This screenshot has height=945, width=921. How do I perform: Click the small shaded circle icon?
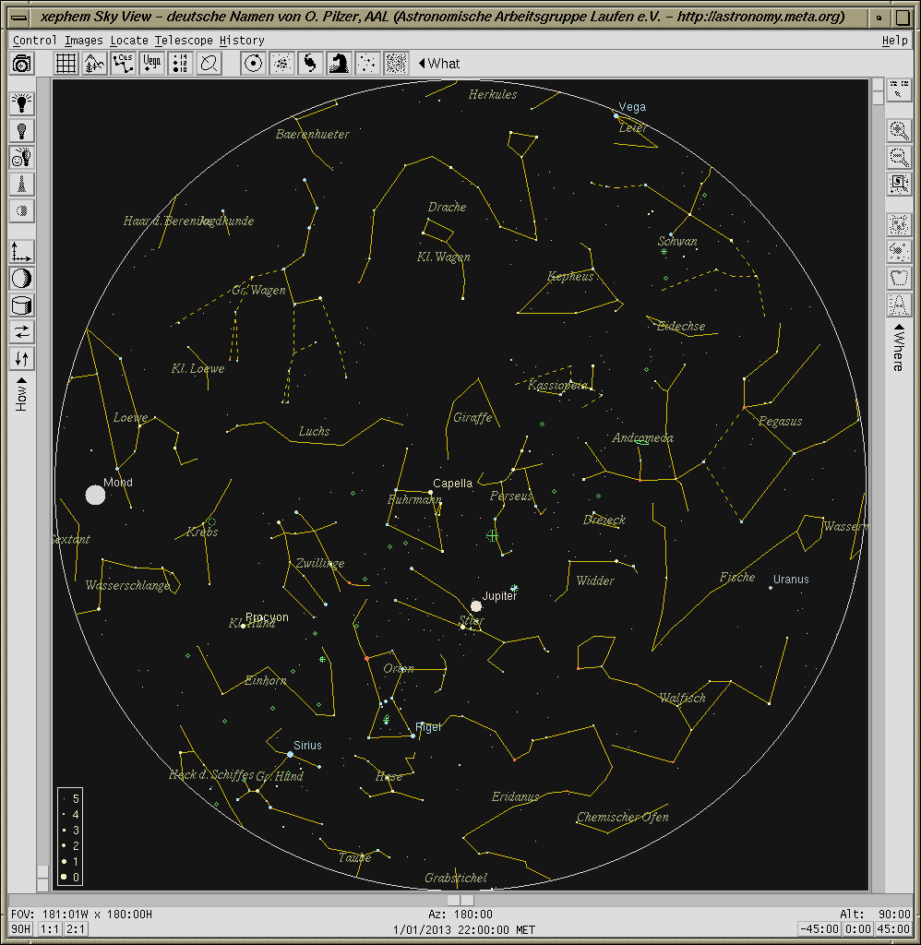22,211
